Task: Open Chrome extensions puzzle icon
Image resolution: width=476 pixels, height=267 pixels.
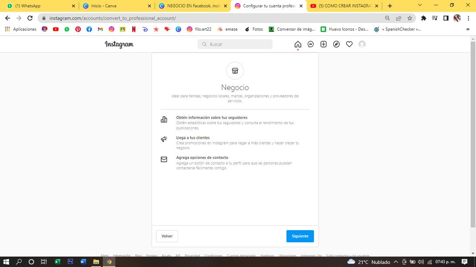Action: click(x=424, y=18)
